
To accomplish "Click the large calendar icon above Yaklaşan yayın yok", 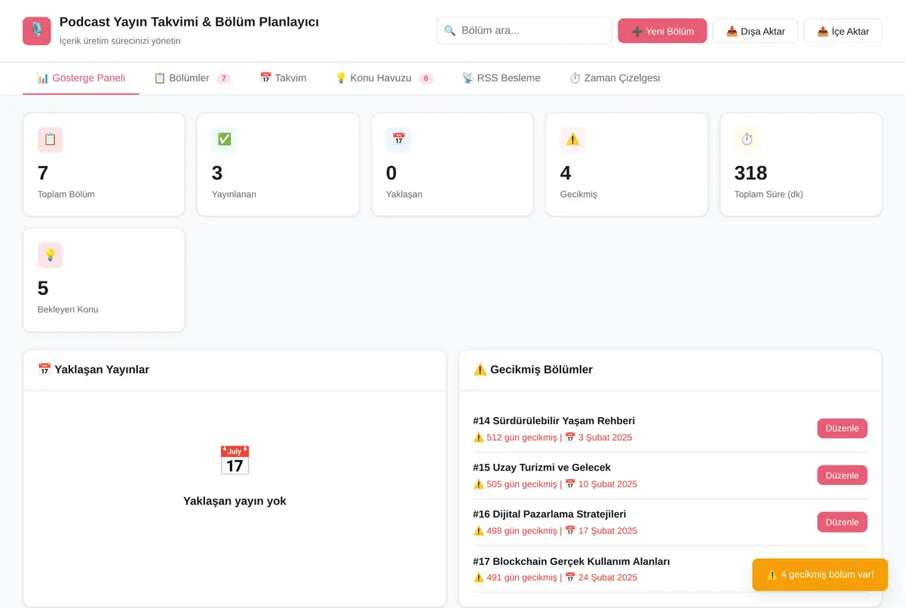I will pyautogui.click(x=235, y=460).
